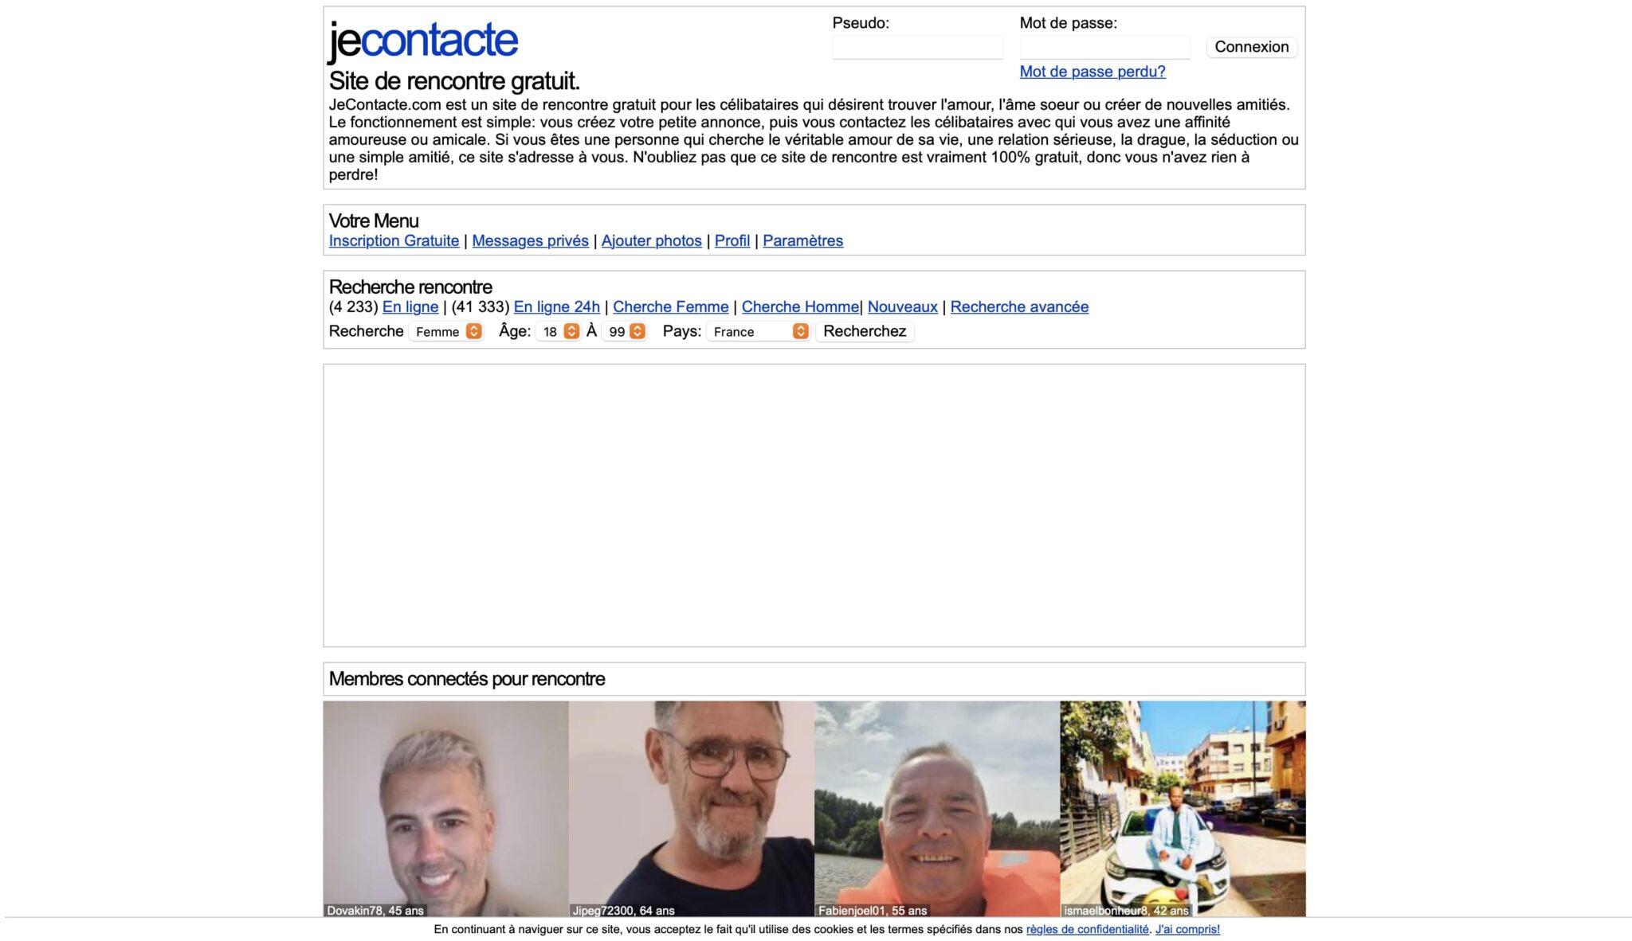
Task: Open the Recherche avancée link
Action: click(1019, 307)
